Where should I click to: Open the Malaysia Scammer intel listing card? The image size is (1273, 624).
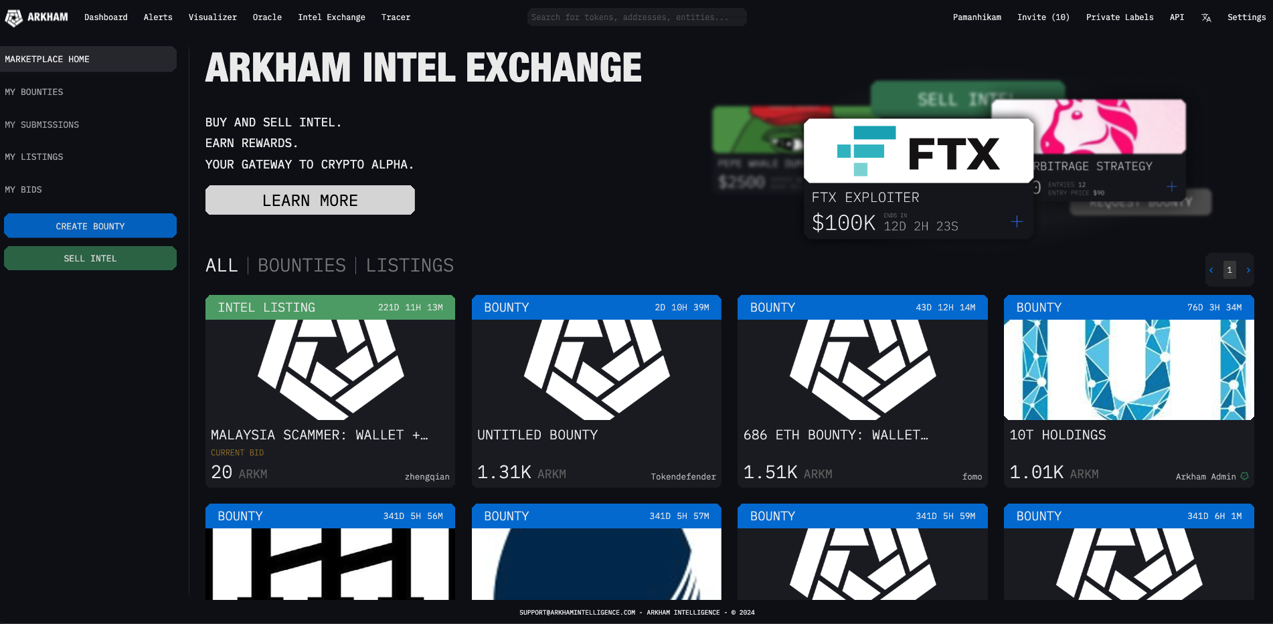point(330,391)
